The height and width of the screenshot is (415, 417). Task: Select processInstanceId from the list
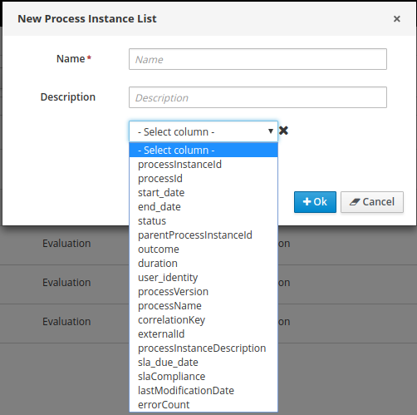pyautogui.click(x=204, y=165)
